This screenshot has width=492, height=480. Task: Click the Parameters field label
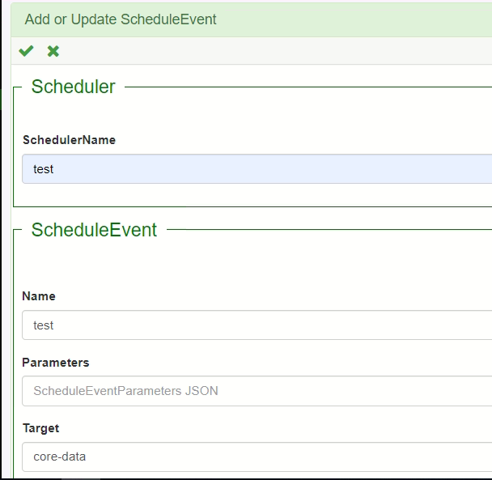(56, 363)
